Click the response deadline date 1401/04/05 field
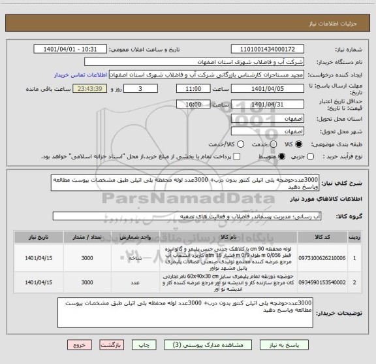 point(268,89)
